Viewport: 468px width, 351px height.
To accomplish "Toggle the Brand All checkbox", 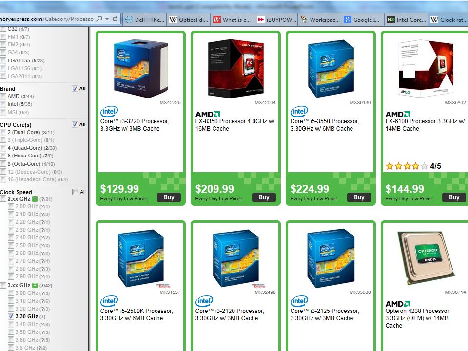I will click(x=75, y=89).
